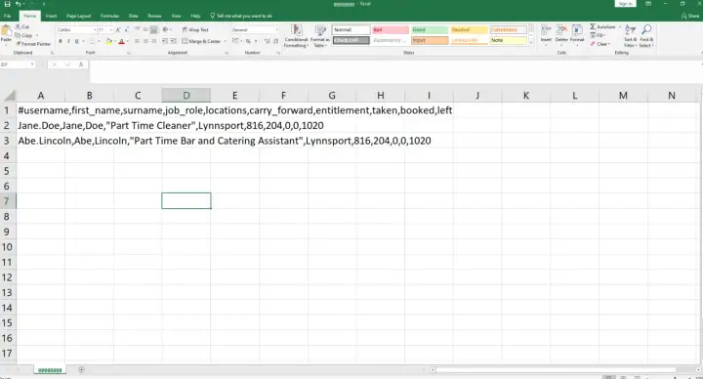703x379 pixels.
Task: Toggle Wrap Text
Action: (195, 29)
